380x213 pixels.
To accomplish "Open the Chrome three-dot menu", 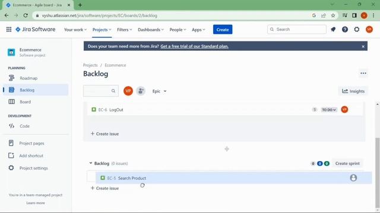I will point(373,15).
